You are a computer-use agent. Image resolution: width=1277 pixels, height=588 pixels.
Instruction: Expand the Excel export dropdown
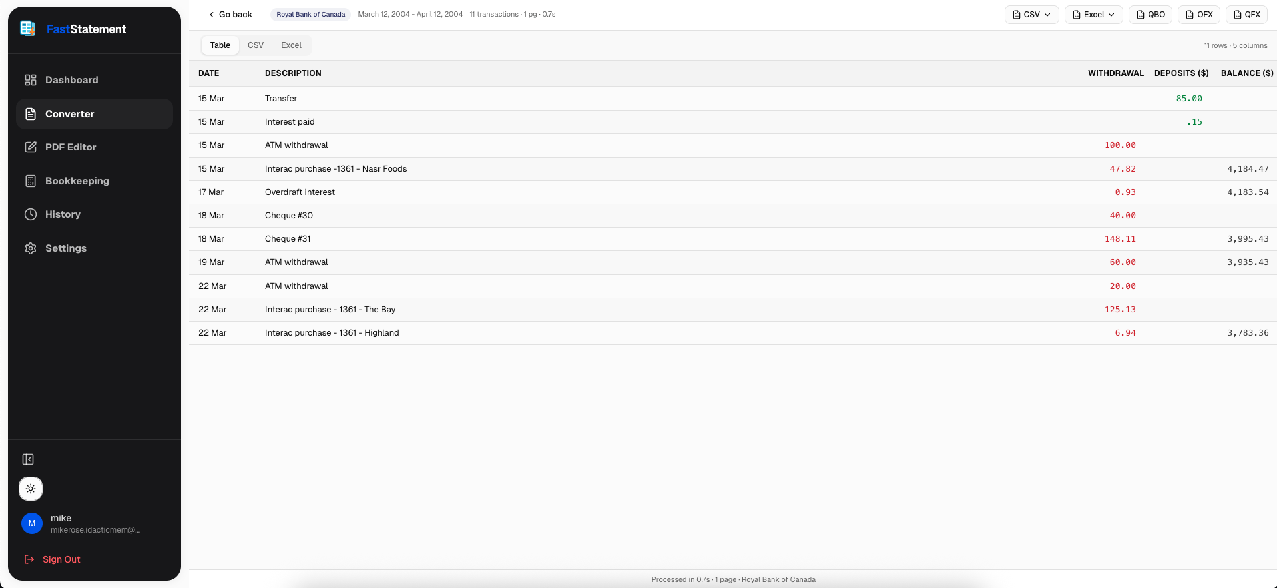[x=1093, y=15]
